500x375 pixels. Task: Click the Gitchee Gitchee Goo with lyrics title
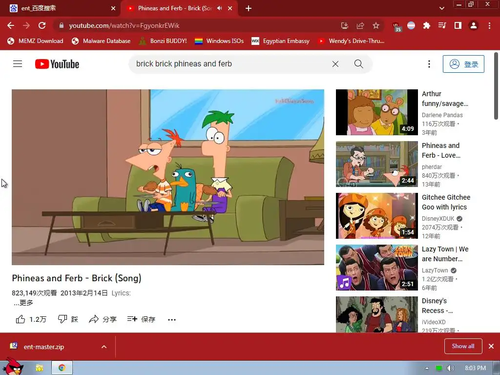tap(446, 202)
